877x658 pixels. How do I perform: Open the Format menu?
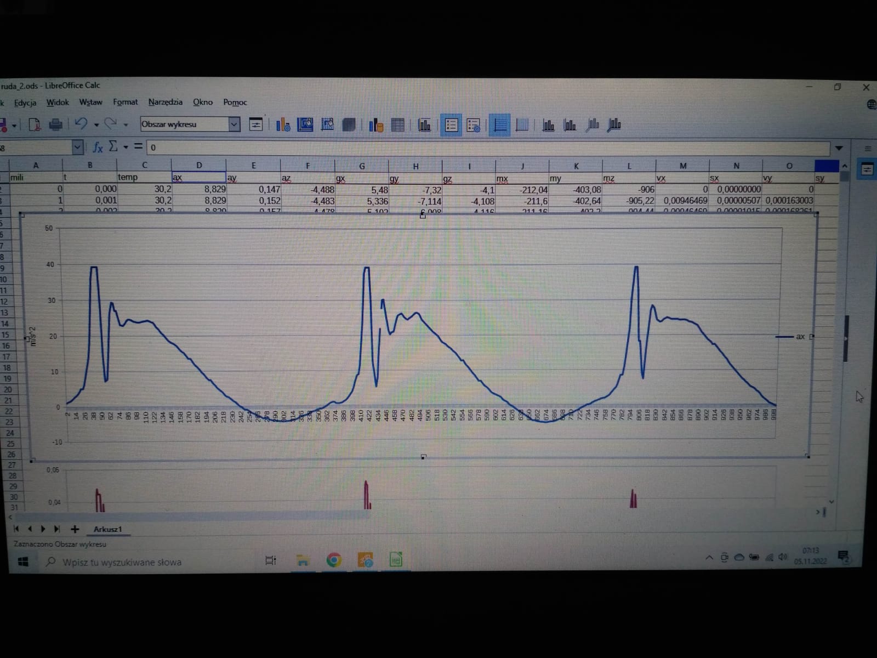(x=125, y=102)
